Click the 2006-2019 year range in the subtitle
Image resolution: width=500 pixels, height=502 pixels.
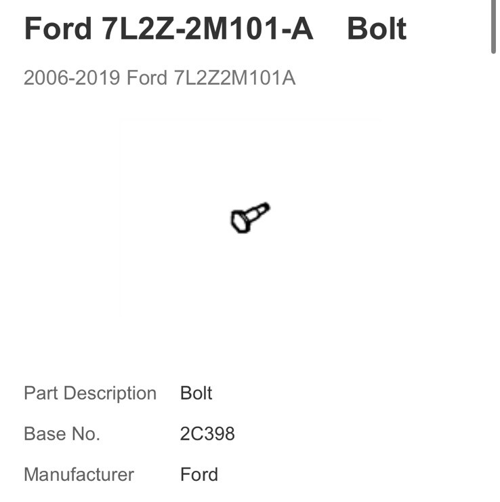point(72,78)
